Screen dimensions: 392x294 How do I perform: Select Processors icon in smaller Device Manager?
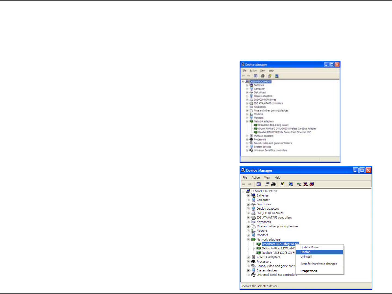(251, 139)
